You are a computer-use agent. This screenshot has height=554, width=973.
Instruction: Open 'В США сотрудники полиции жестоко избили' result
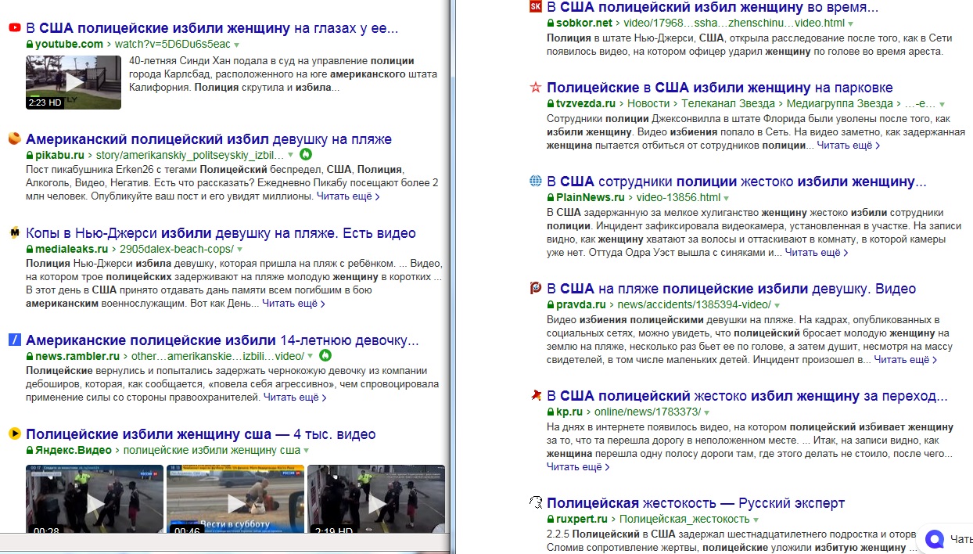pos(737,182)
